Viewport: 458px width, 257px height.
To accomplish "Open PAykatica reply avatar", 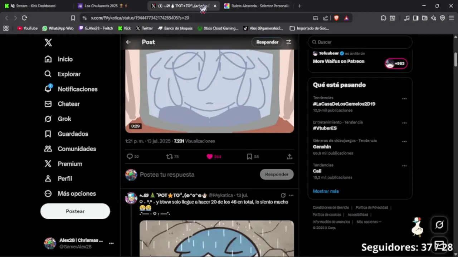I will (x=131, y=198).
